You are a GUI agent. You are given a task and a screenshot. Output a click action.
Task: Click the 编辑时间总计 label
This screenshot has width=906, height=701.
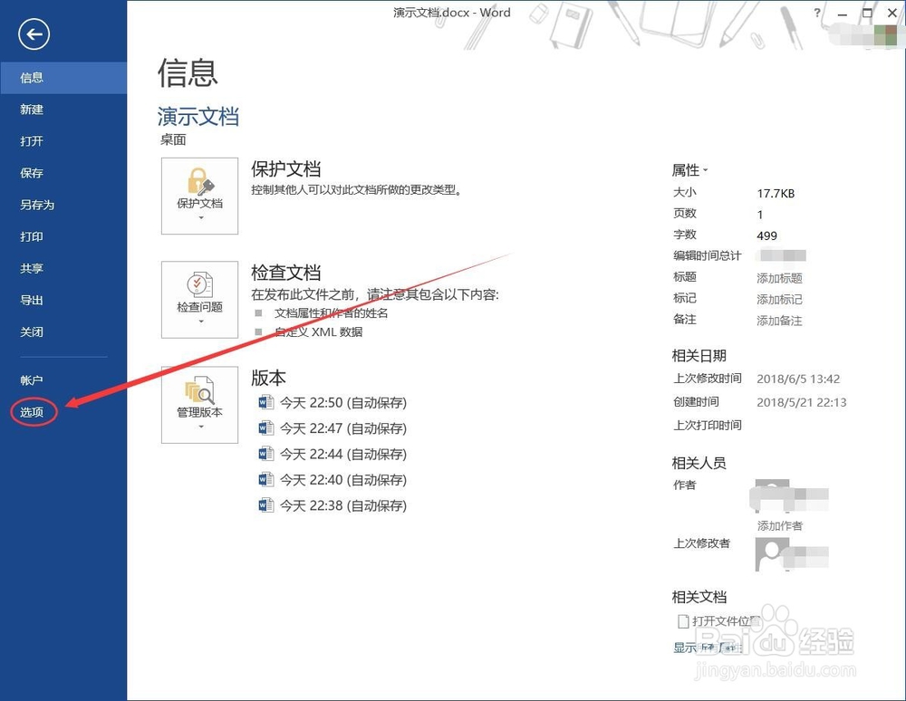point(708,255)
